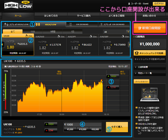The image size is (168, 140).
Task: Select the スプレッド ON DEMAND option tab
Action: pos(114,24)
